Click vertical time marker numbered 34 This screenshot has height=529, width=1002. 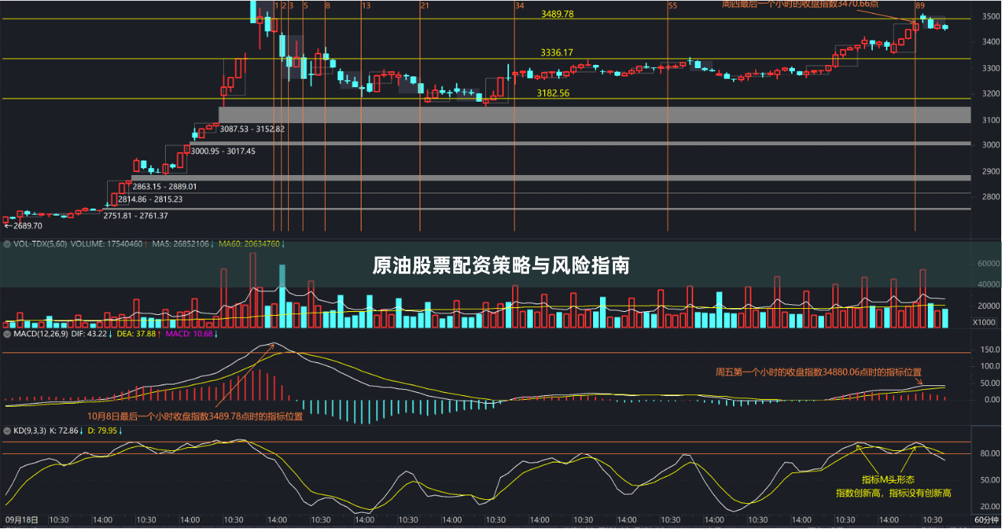tap(520, 5)
